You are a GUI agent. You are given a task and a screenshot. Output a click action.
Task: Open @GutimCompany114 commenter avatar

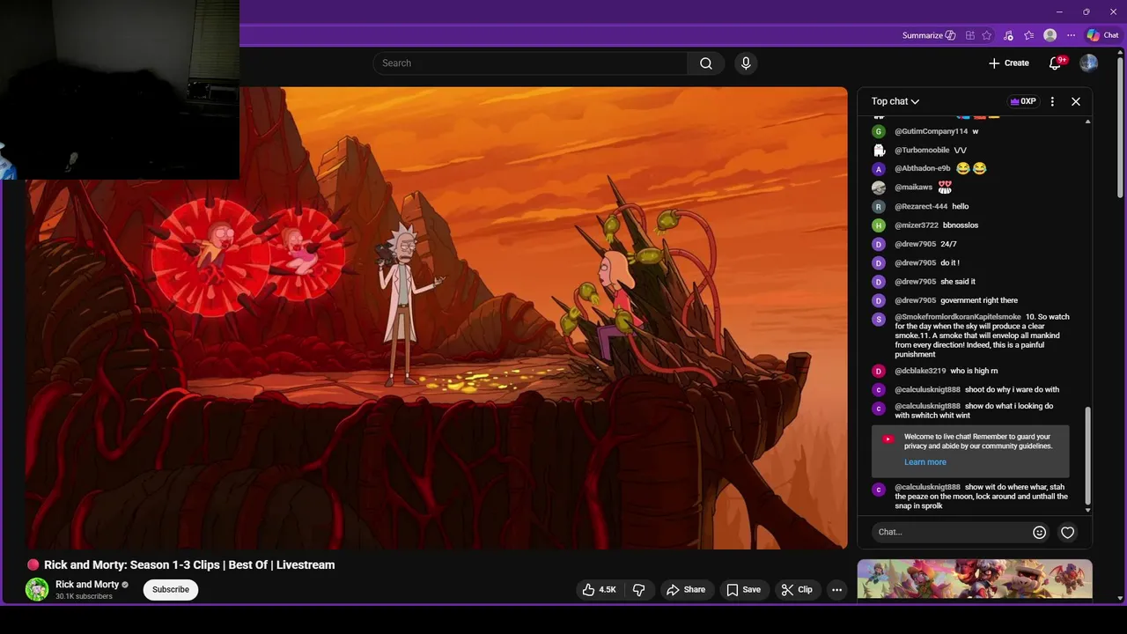pos(878,131)
